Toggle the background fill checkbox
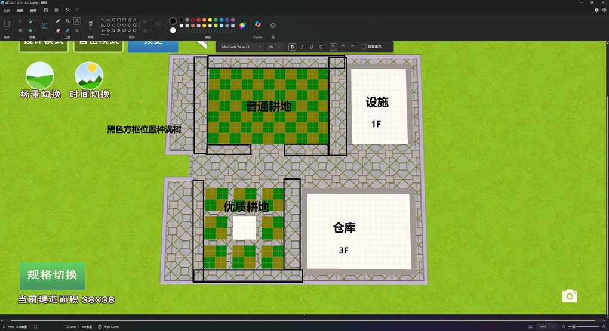 coord(364,47)
